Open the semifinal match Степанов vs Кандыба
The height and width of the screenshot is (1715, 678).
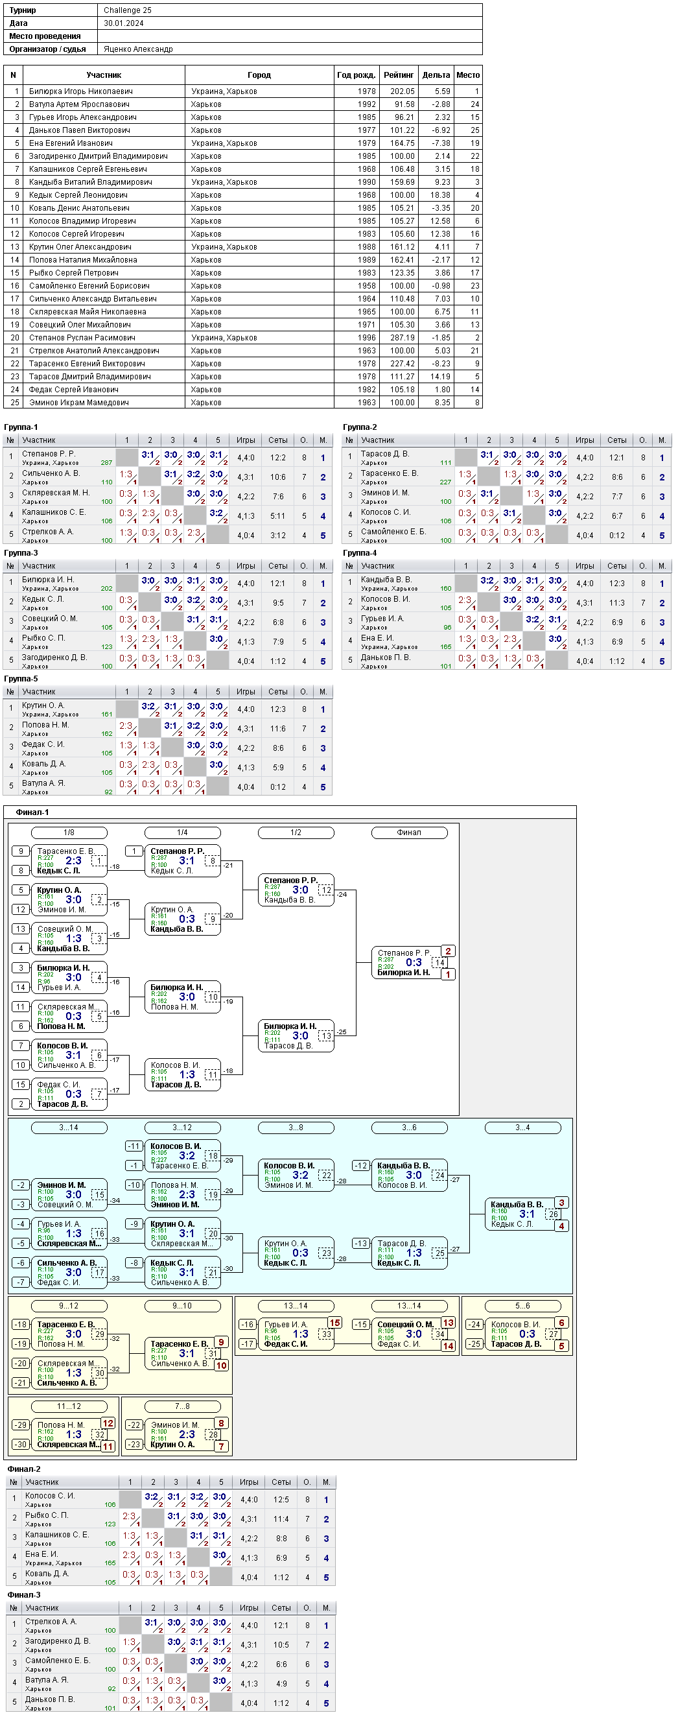296,890
